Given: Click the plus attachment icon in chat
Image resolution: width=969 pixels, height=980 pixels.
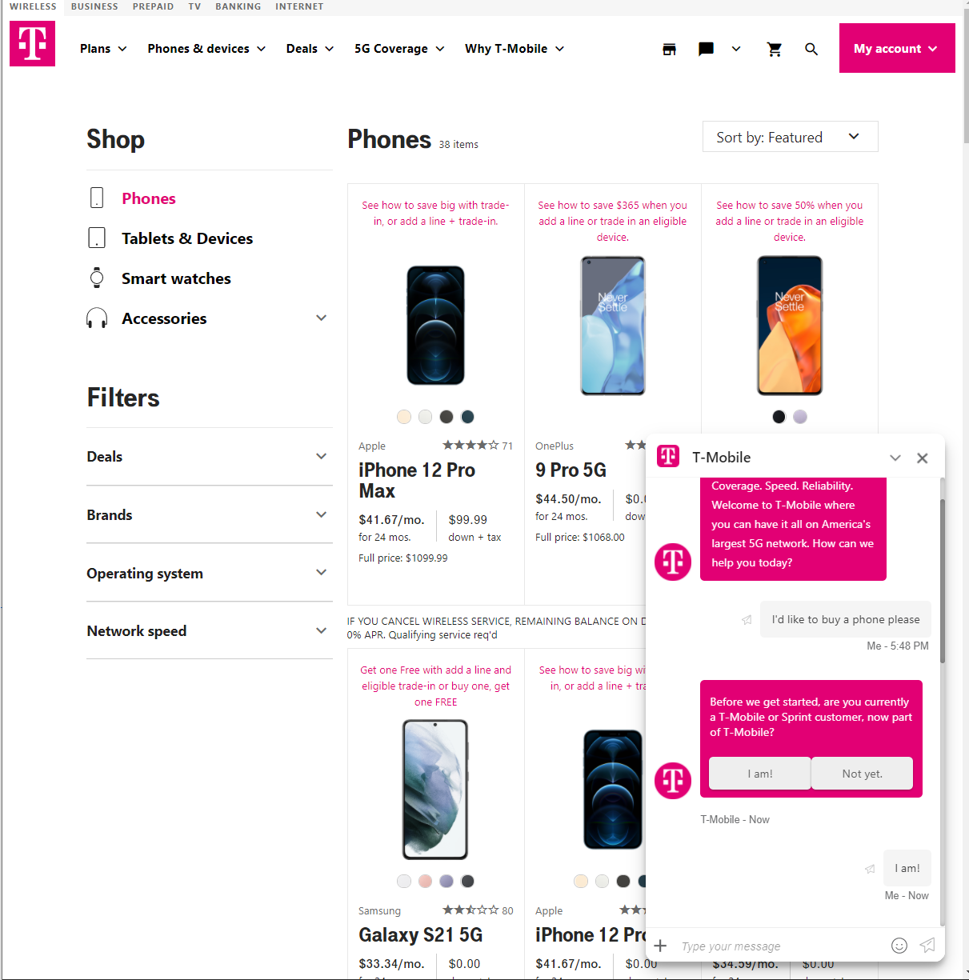Looking at the screenshot, I should (660, 946).
